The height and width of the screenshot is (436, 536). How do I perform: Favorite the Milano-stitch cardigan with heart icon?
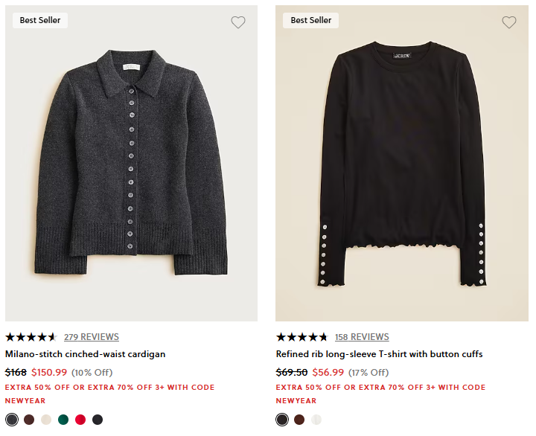click(238, 22)
